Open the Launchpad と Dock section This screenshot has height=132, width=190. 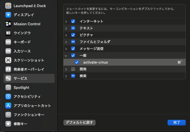tap(29, 6)
